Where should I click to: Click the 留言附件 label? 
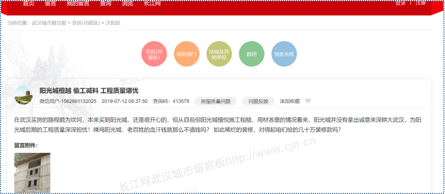(26, 145)
